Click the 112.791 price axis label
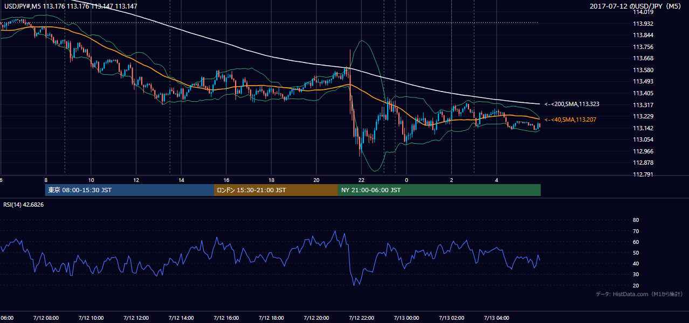Screen dimensions: 689x323 coord(643,174)
